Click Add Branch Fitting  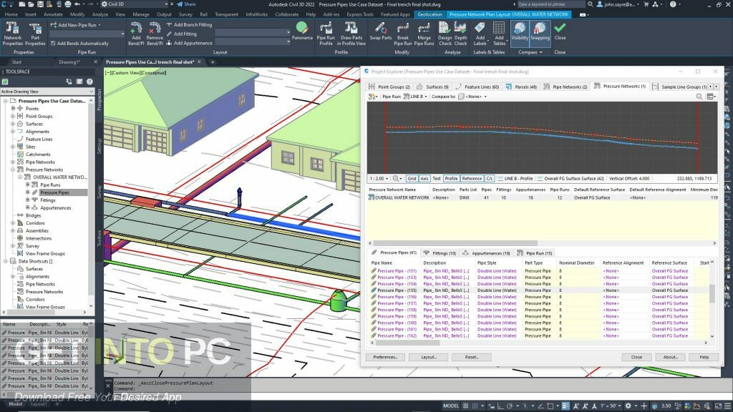(x=189, y=25)
